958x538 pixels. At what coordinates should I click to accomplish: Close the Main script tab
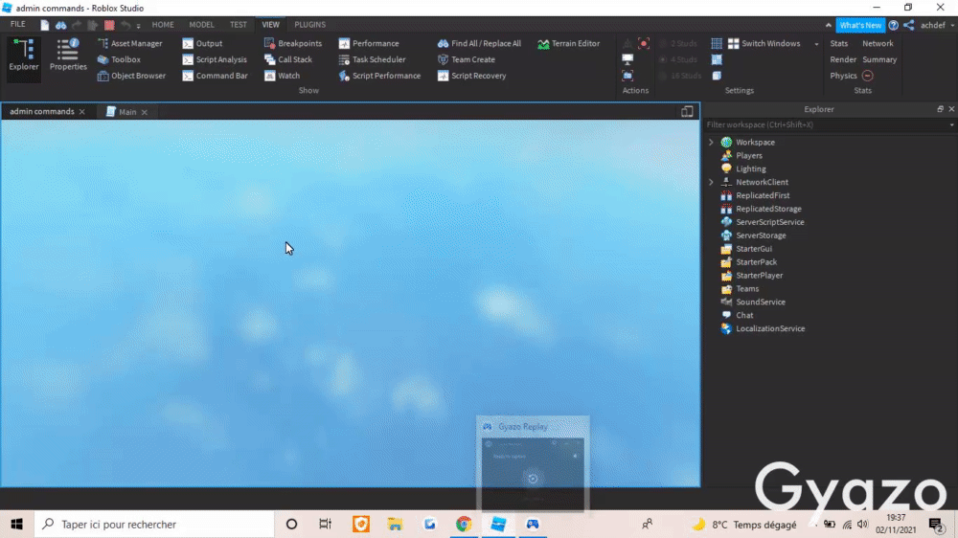pyautogui.click(x=145, y=112)
